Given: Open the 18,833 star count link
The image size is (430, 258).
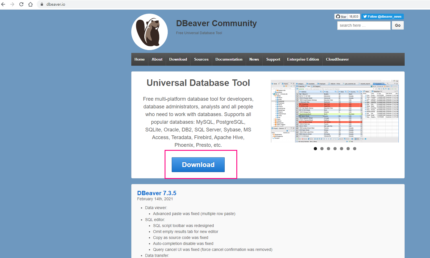Looking at the screenshot, I should (x=354, y=16).
